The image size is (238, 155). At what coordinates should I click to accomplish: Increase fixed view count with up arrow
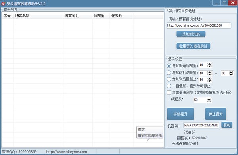209,64
